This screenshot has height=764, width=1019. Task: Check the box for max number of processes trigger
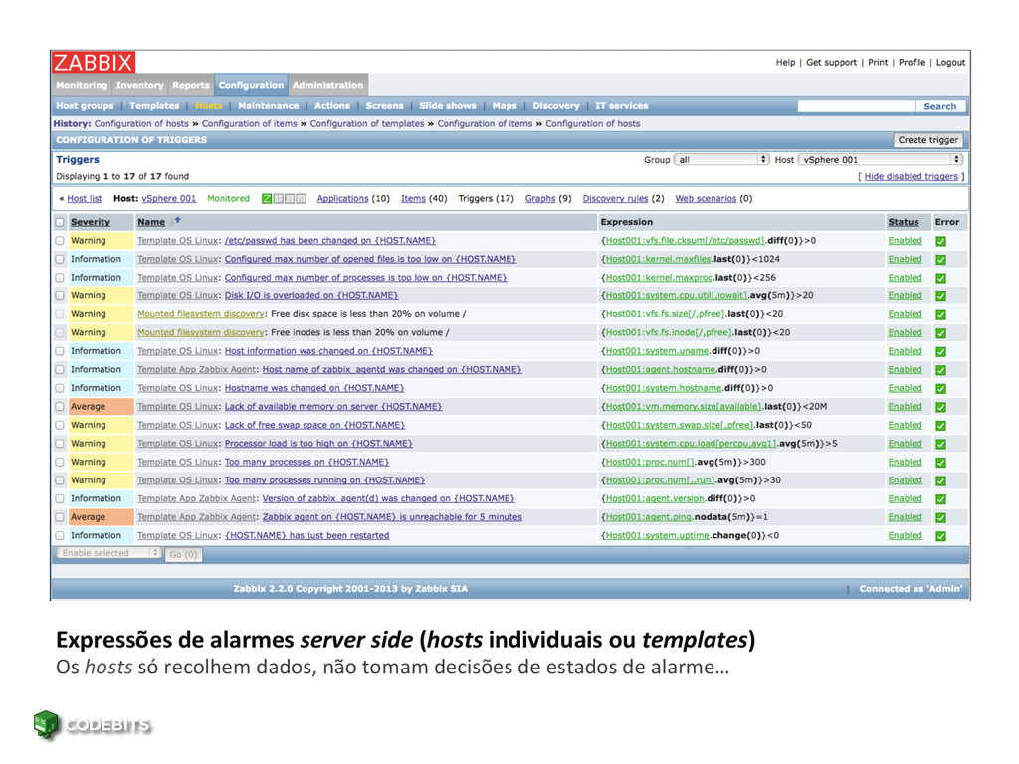click(60, 278)
